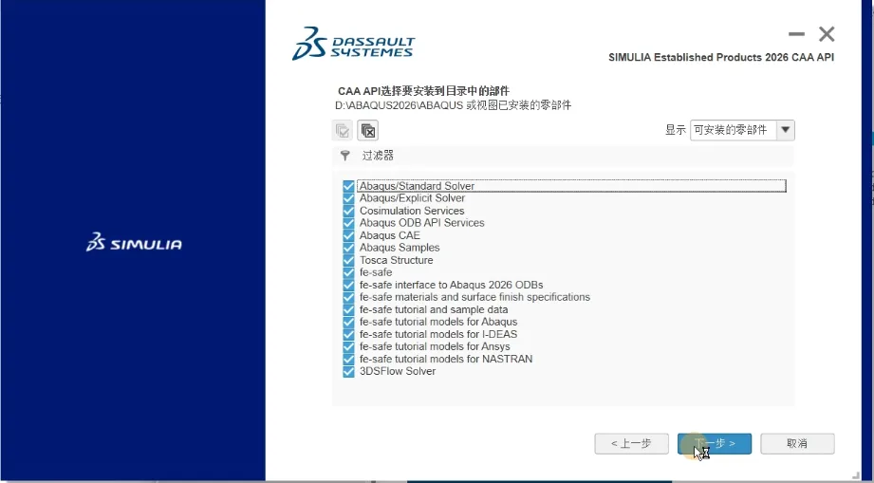This screenshot has height=483, width=874.
Task: Toggle fe-safe tutorial models for Ansys checkbox
Action: tap(348, 346)
